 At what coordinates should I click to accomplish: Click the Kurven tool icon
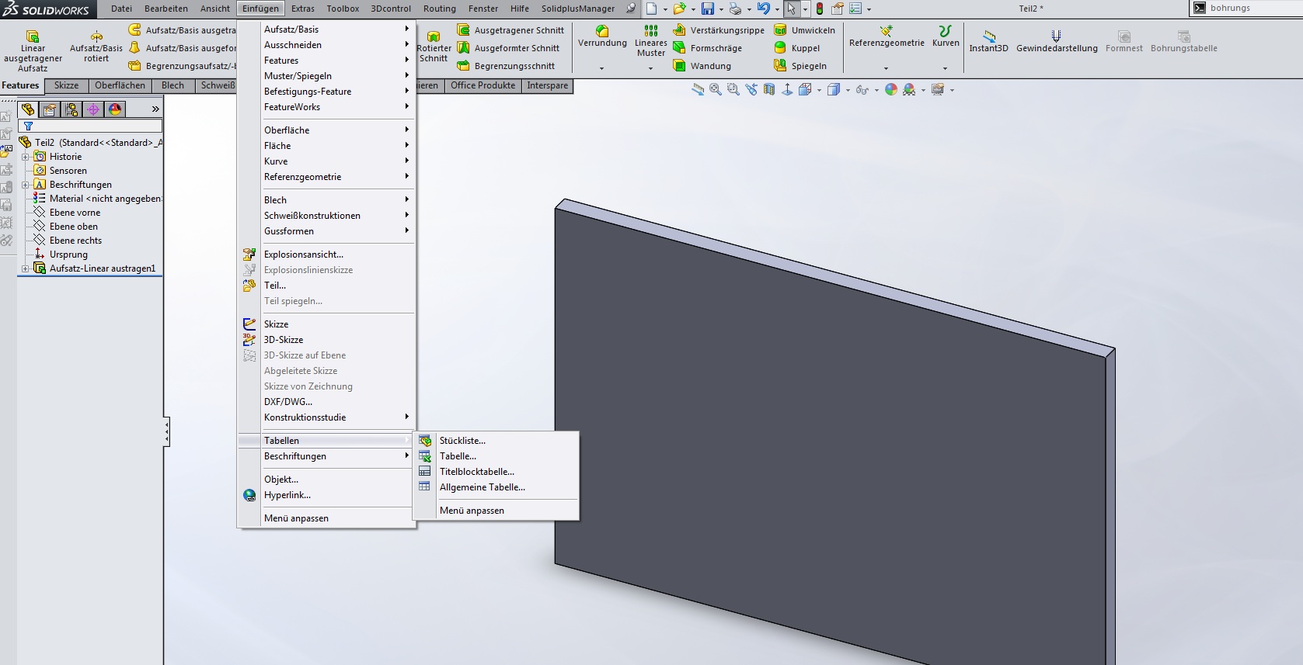tap(946, 31)
